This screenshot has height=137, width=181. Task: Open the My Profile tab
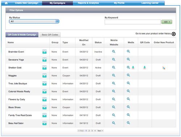click(x=119, y=3)
